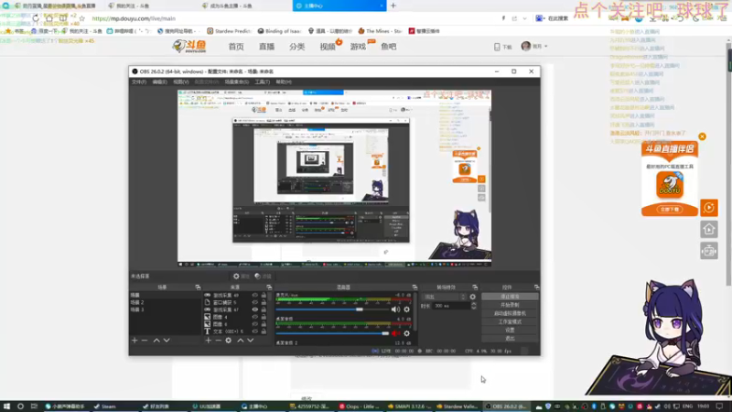Open source properties gear in the Sources toolbar
This screenshot has width=732, height=412.
pos(228,341)
